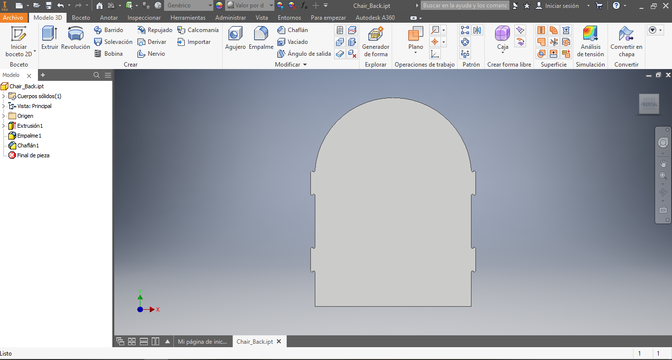Switch to Mi página de inicio document tab
Screen dimensions: 672x360
[202, 341]
